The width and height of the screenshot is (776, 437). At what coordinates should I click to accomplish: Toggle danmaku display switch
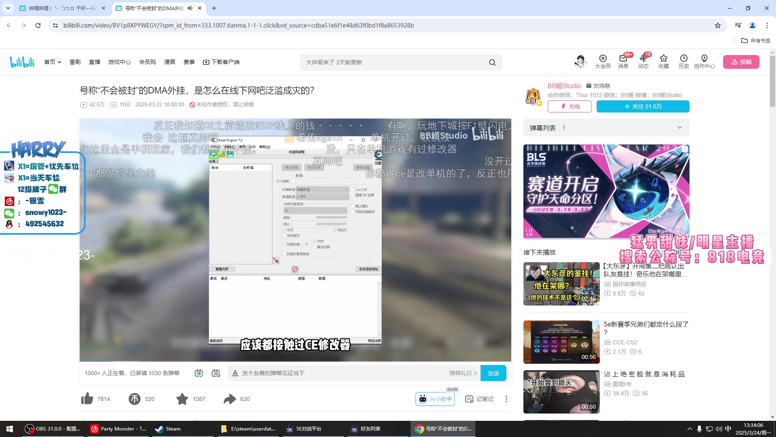199,373
